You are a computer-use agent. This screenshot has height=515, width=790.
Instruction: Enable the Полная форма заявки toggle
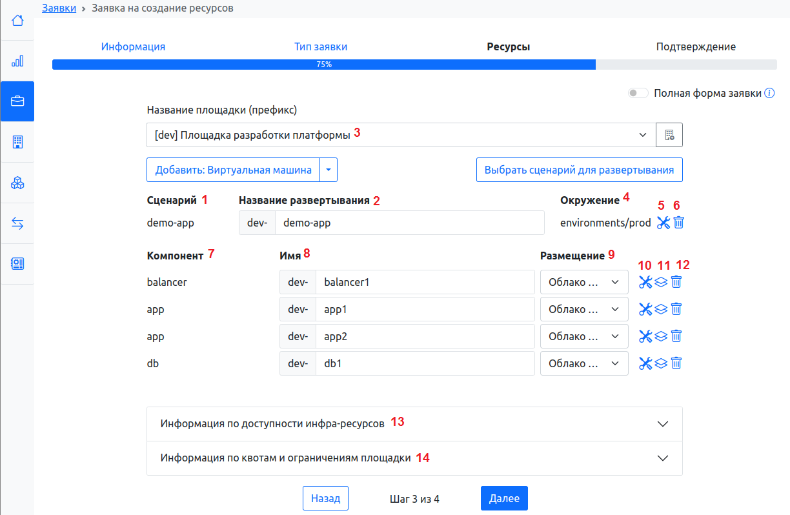pyautogui.click(x=638, y=93)
